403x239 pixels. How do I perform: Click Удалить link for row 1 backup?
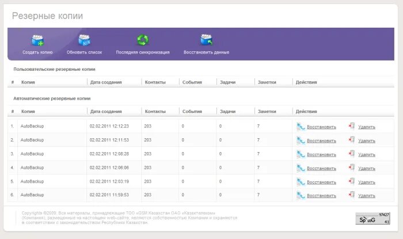pyautogui.click(x=367, y=127)
